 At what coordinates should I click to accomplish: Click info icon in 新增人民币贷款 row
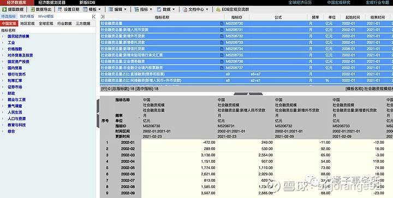tap(222, 30)
